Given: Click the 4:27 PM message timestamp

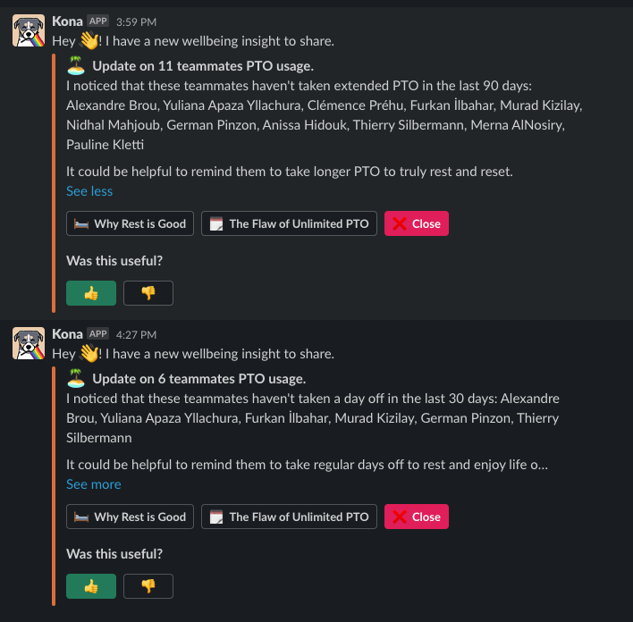Looking at the screenshot, I should click(136, 334).
